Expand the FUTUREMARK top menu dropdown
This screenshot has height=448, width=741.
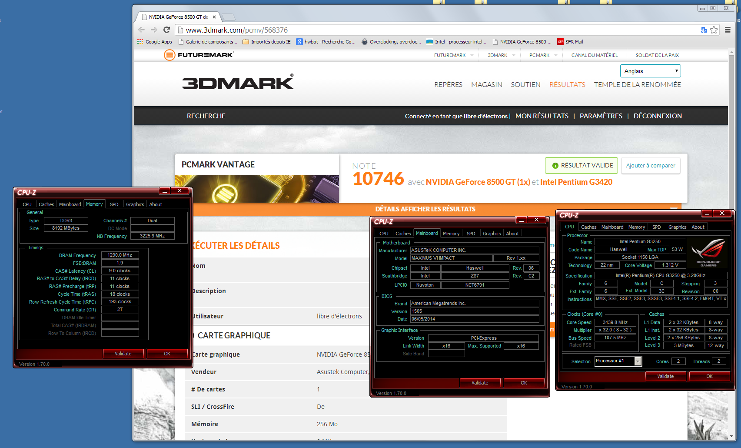472,55
